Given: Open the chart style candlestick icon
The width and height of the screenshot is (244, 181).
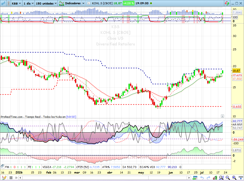Looking at the screenshot, I should 3,3.
